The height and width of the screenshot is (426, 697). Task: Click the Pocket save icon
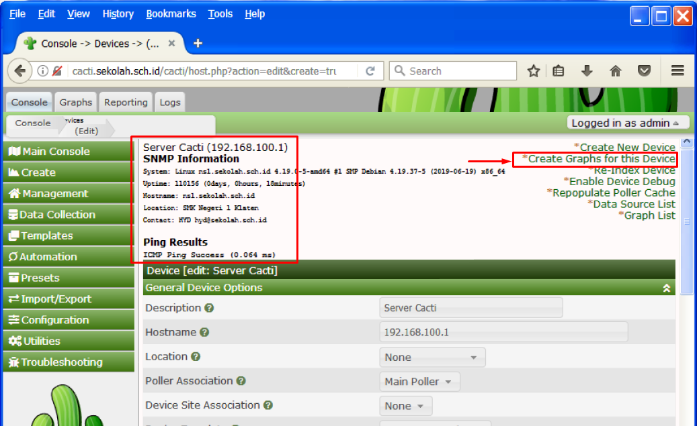point(644,71)
